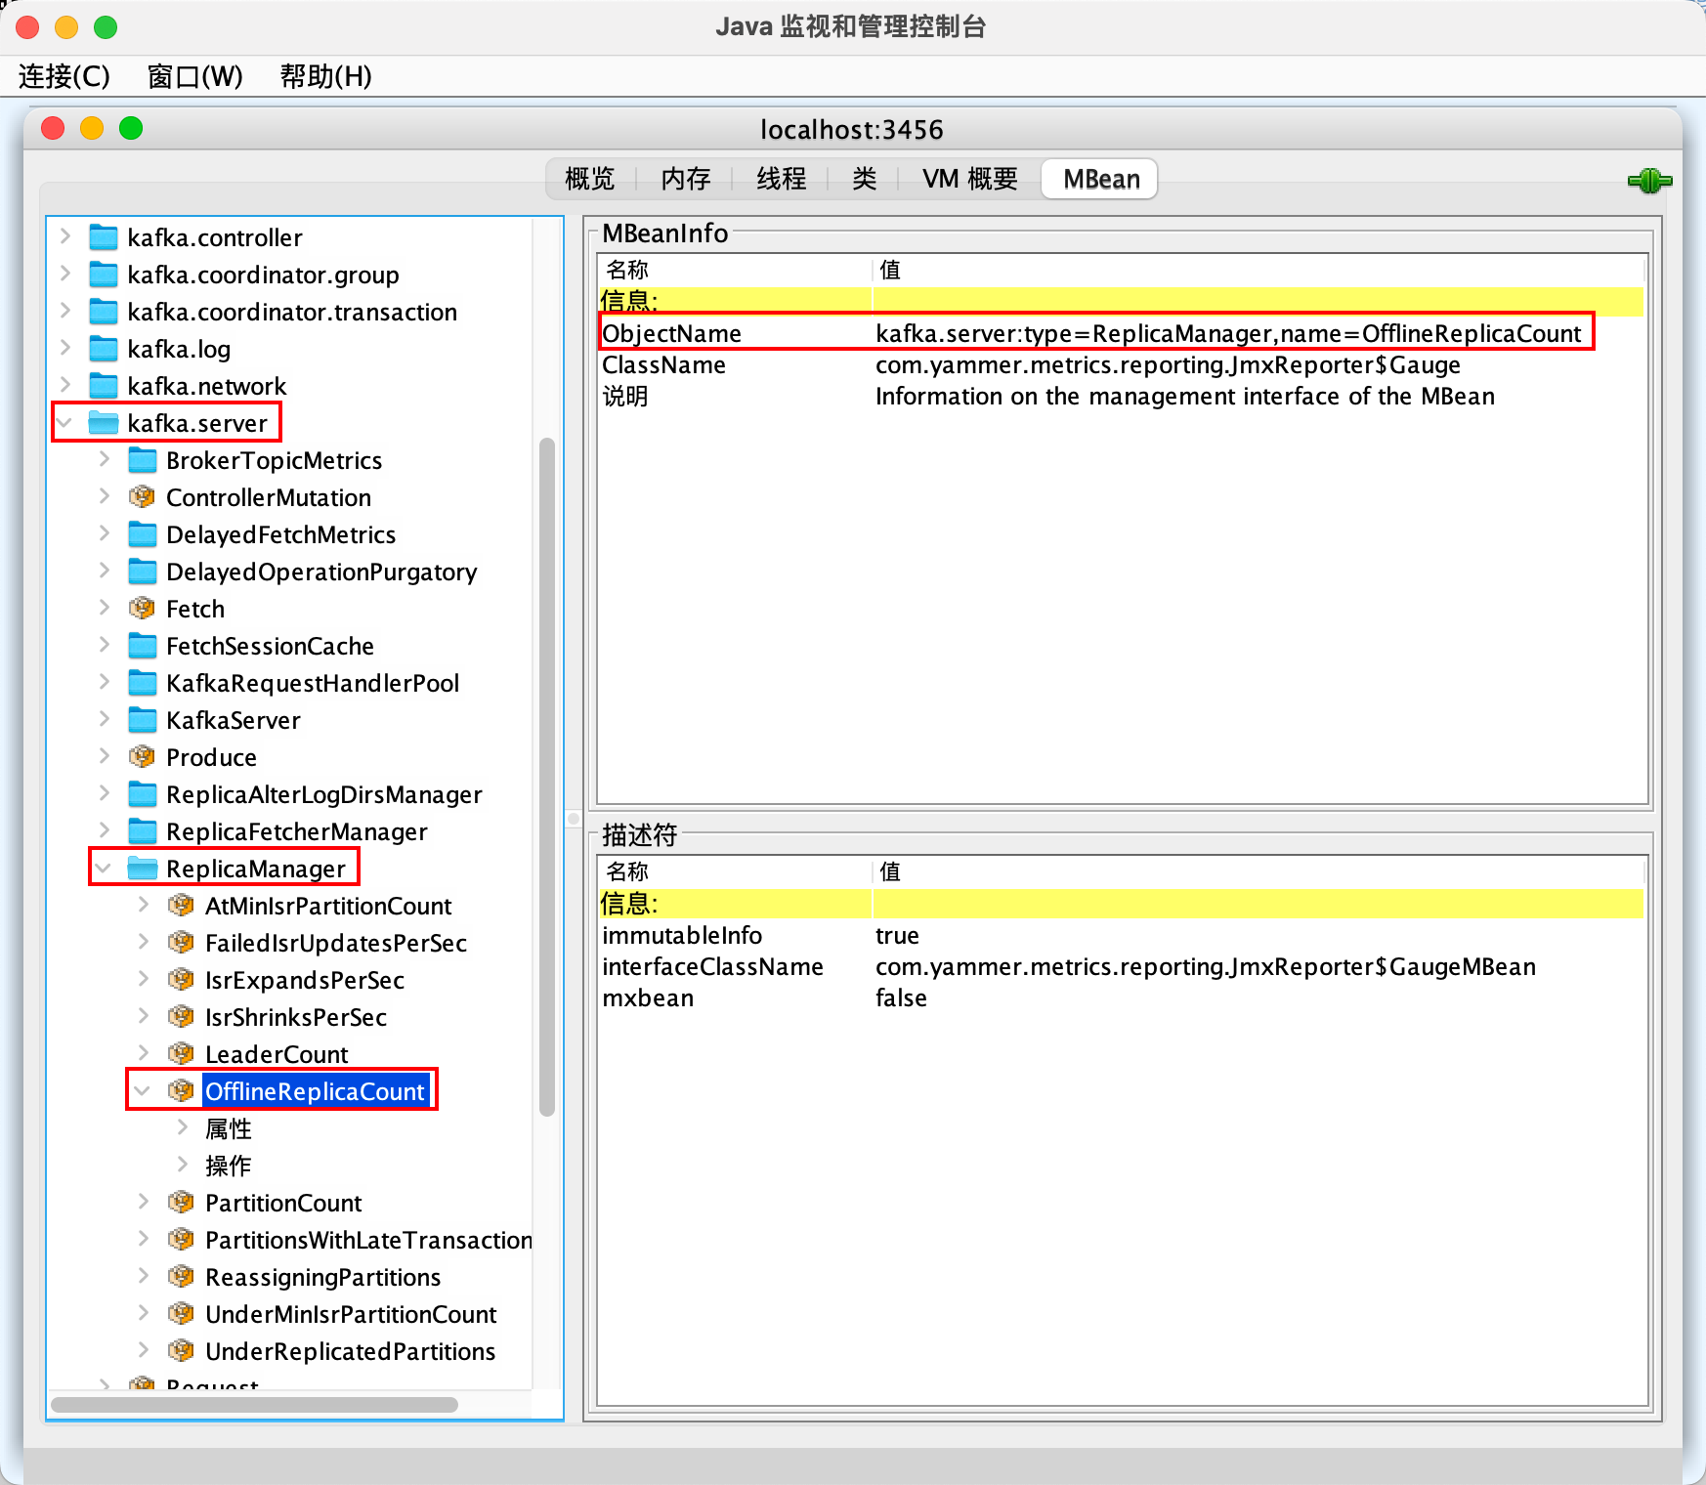The height and width of the screenshot is (1485, 1706).
Task: Expand the kafka.controller node
Action: click(x=65, y=237)
